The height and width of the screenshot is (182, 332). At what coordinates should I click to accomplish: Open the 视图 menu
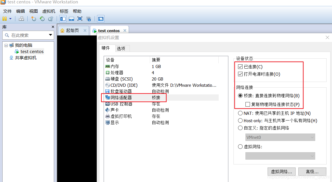33,11
